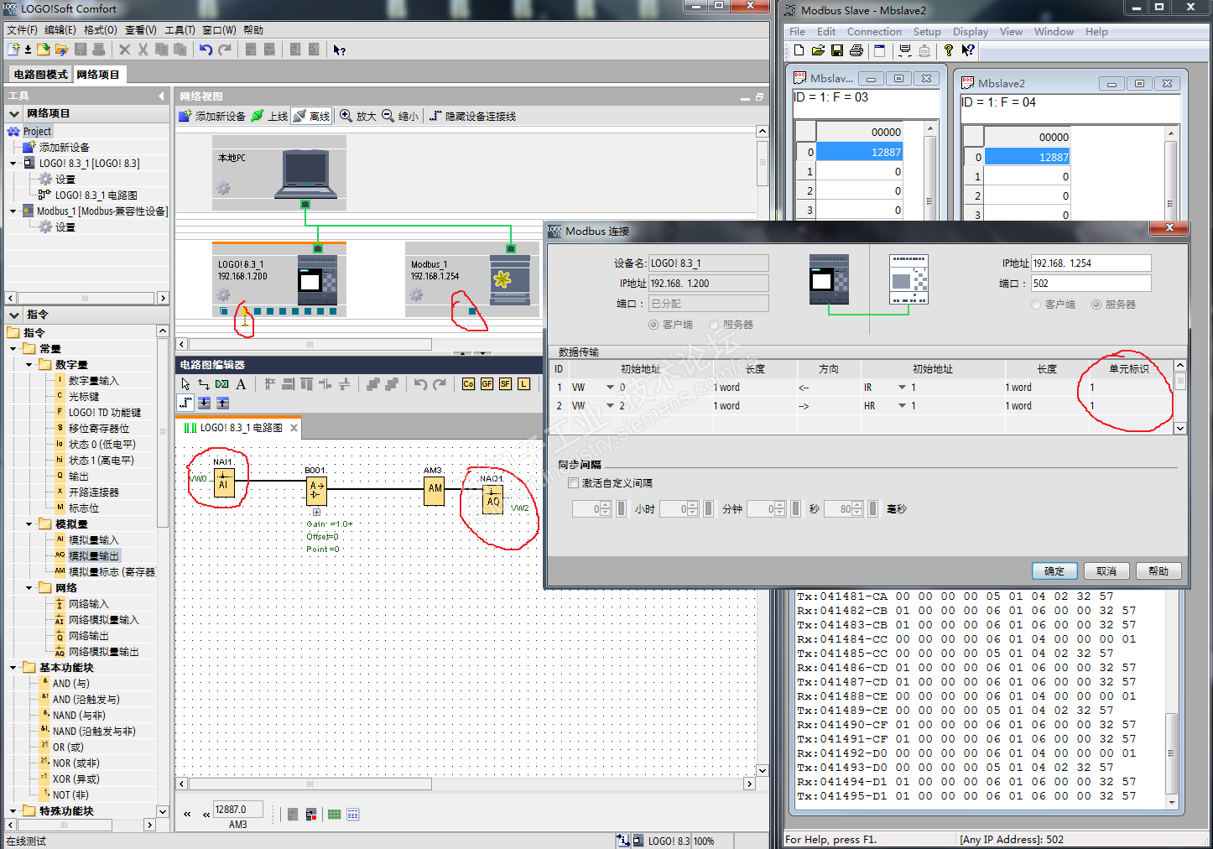Undo in the LOGO!Soft main toolbar
This screenshot has height=849, width=1213.
point(206,49)
